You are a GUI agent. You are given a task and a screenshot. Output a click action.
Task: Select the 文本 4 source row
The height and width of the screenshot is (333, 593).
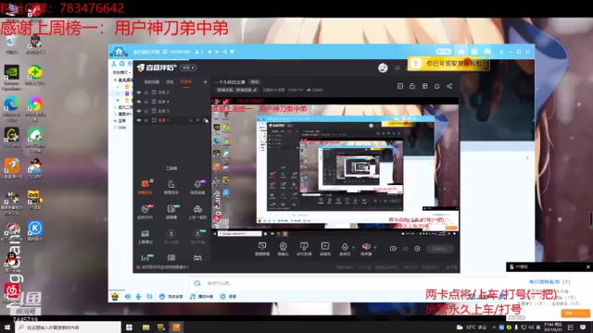pyautogui.click(x=172, y=102)
